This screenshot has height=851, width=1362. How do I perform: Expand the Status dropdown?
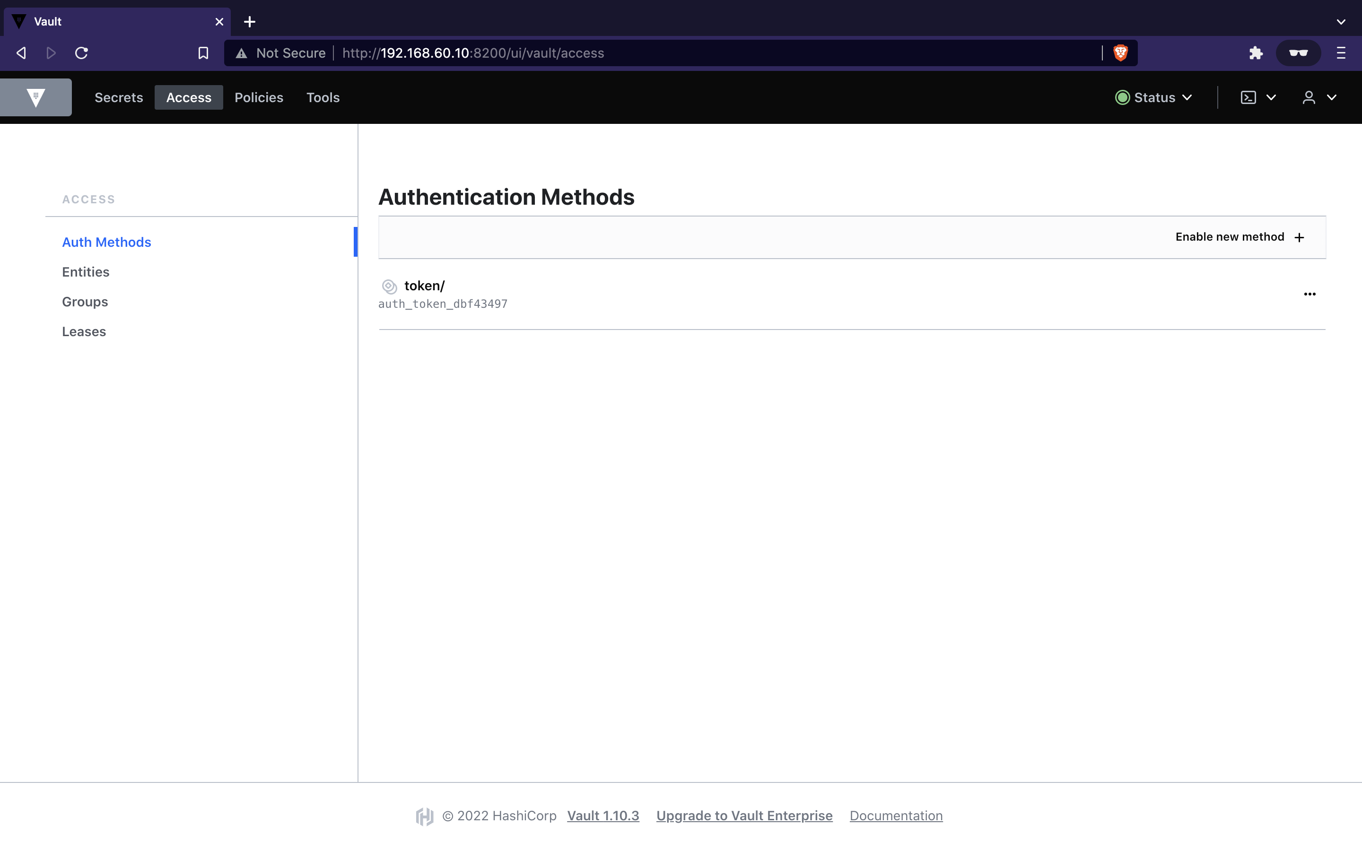point(1154,97)
